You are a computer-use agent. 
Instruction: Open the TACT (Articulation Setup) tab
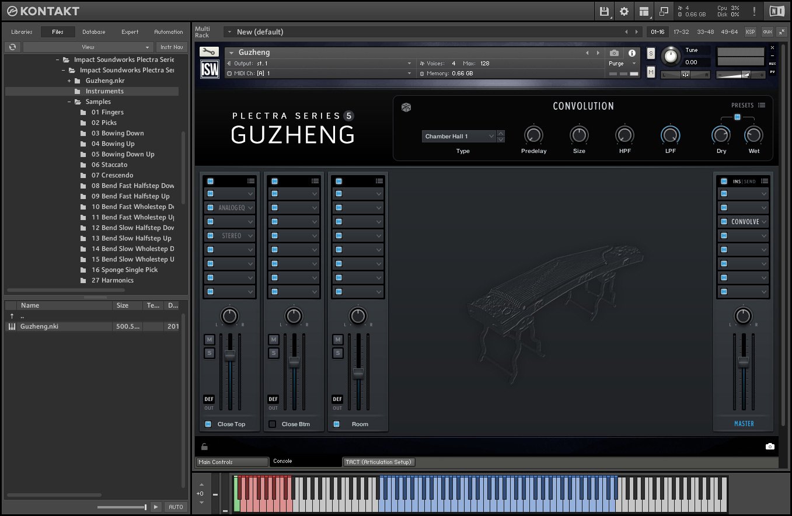pos(379,462)
